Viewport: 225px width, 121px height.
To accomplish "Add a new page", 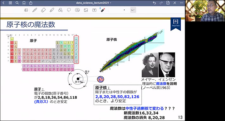I will 168,3.
